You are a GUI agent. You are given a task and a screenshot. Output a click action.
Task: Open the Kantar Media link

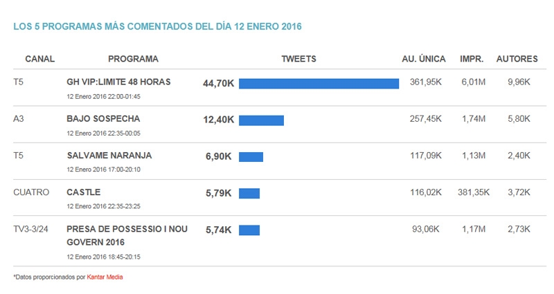click(x=105, y=277)
